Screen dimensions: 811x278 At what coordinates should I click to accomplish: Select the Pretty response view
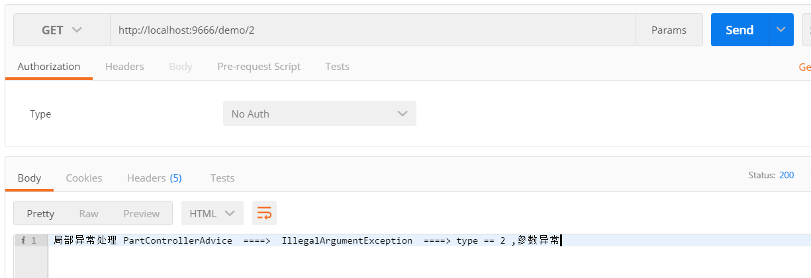click(40, 213)
